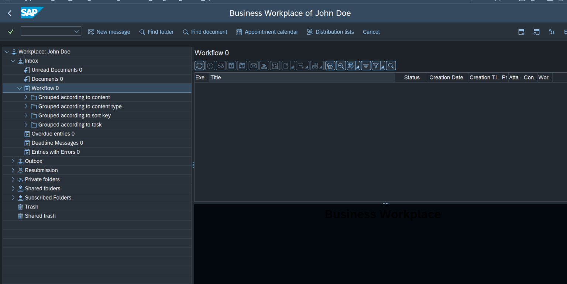
Task: Click the funnel Filter icon
Action: pyautogui.click(x=376, y=66)
